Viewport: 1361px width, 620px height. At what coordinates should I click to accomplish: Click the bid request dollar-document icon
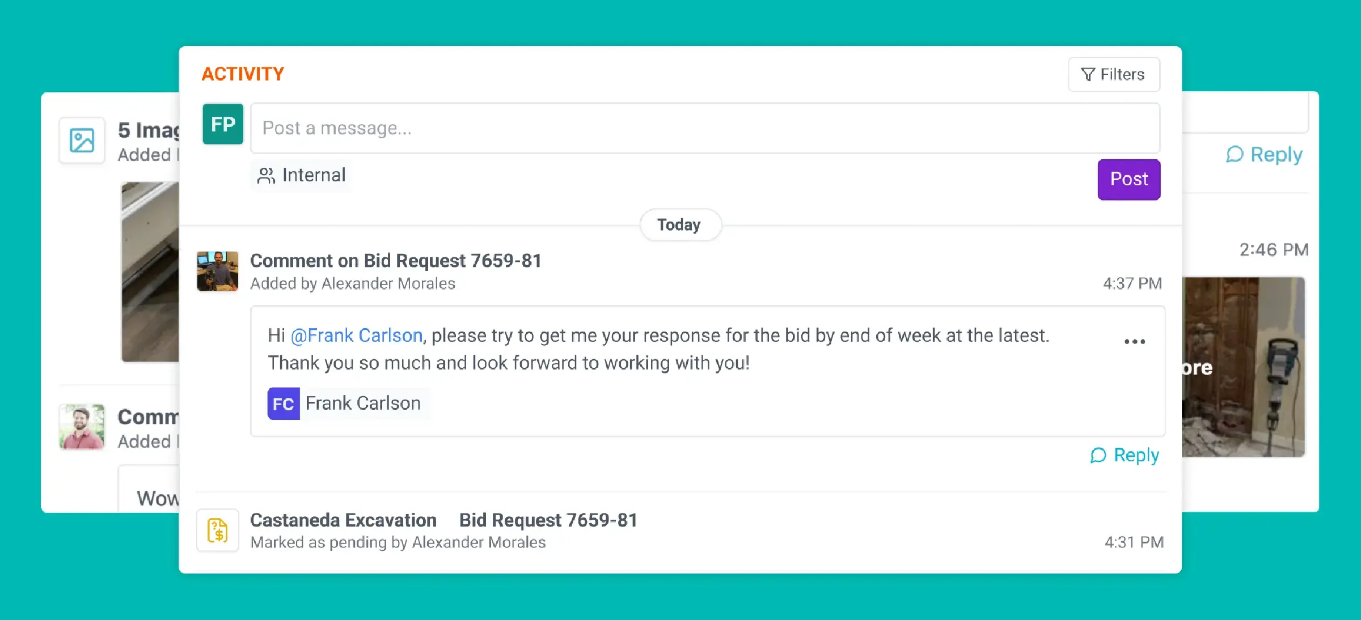217,530
